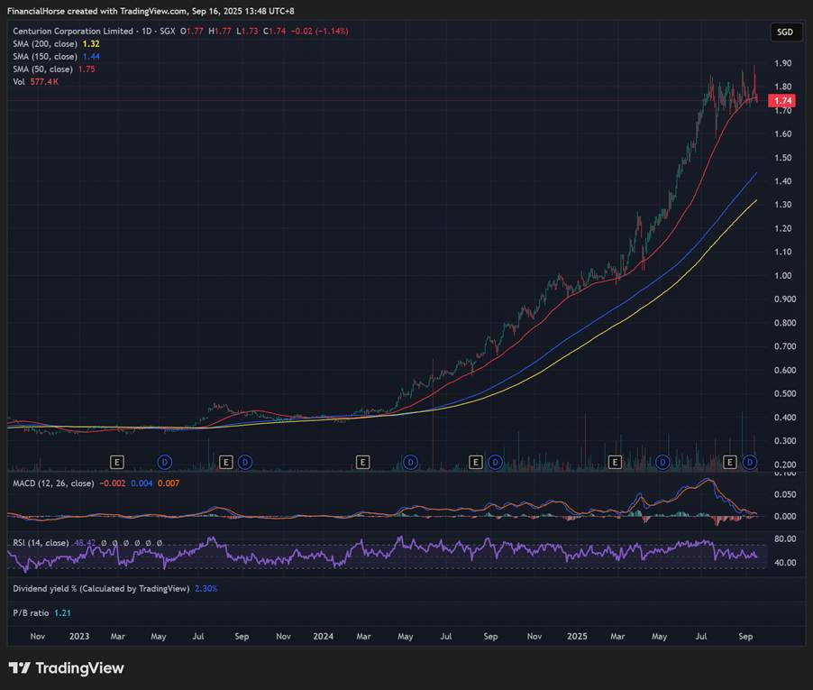
Task: Click the 80.00 RSI axis label
Action: tap(785, 539)
